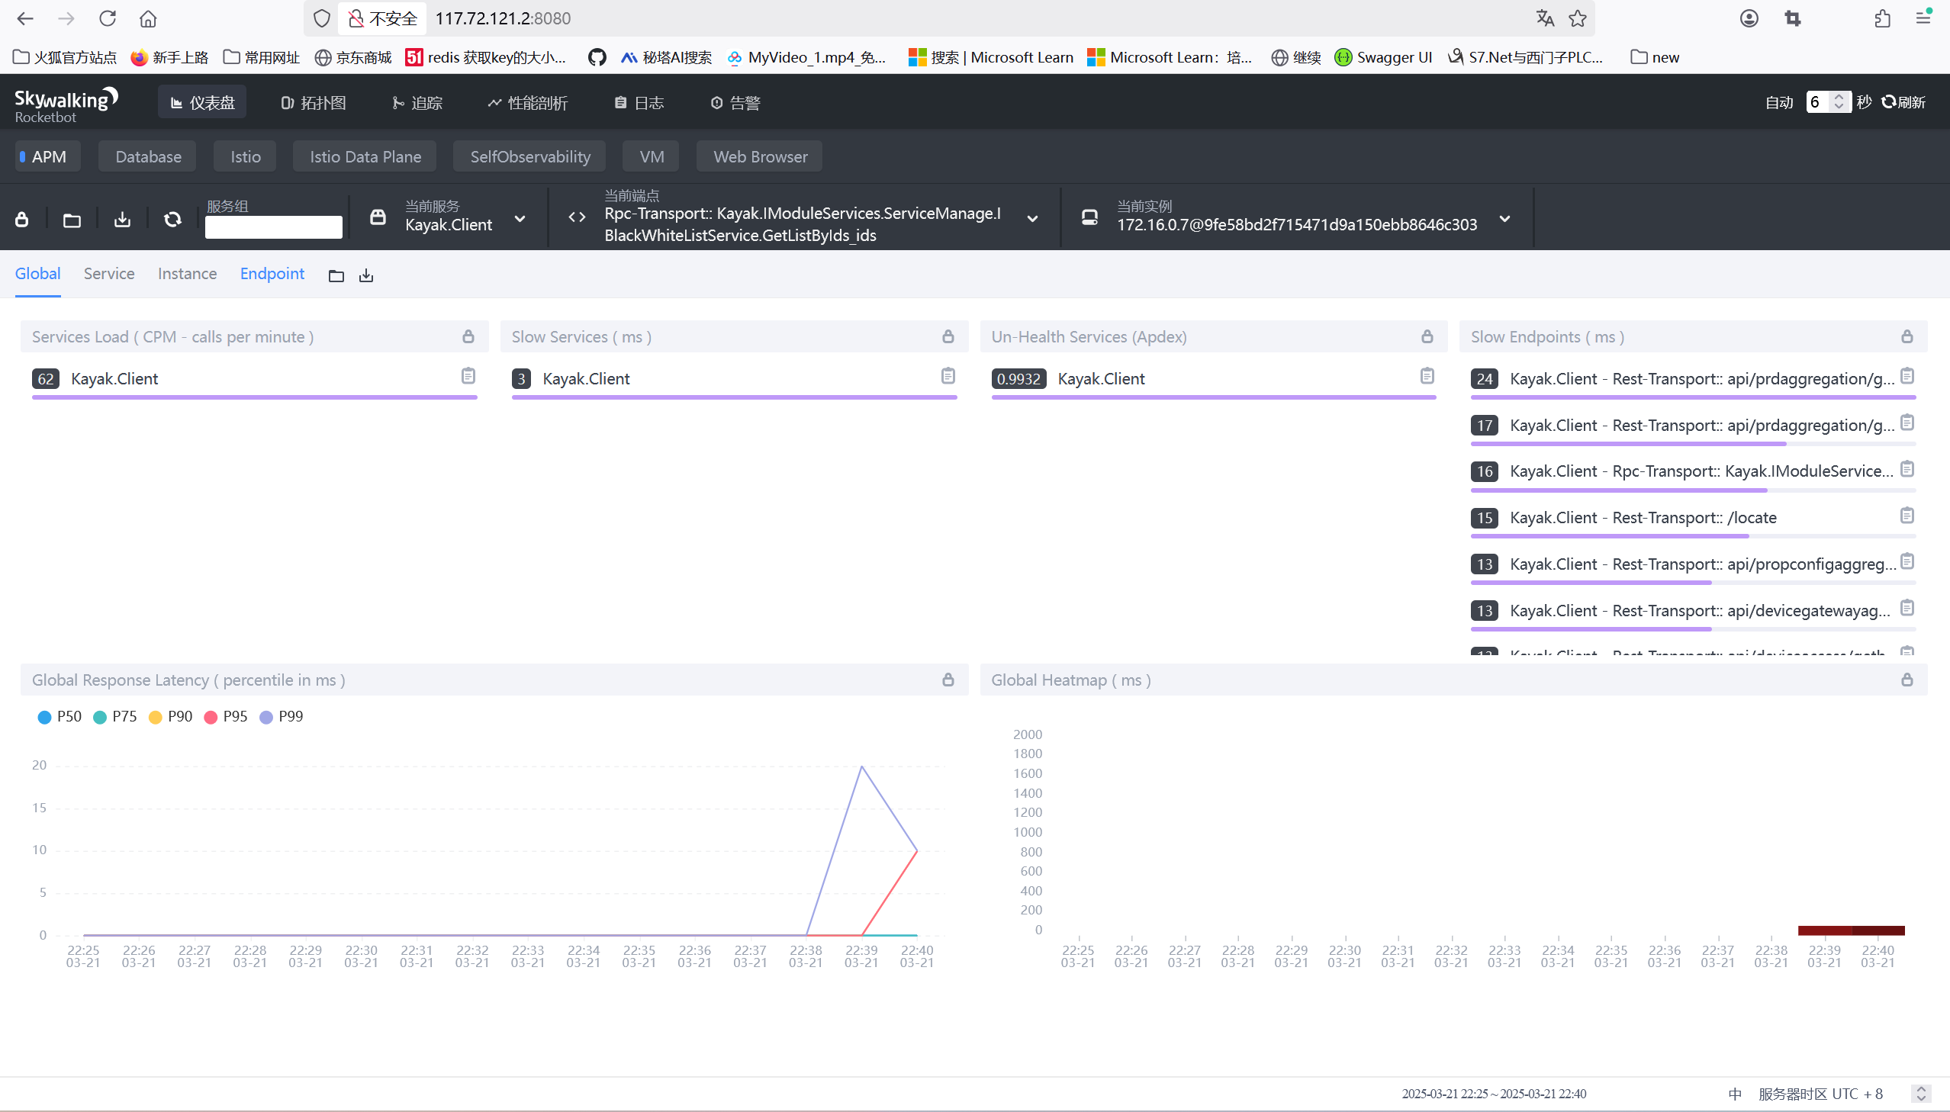Toggle the P50 legend series
The image size is (1950, 1112).
click(x=60, y=716)
